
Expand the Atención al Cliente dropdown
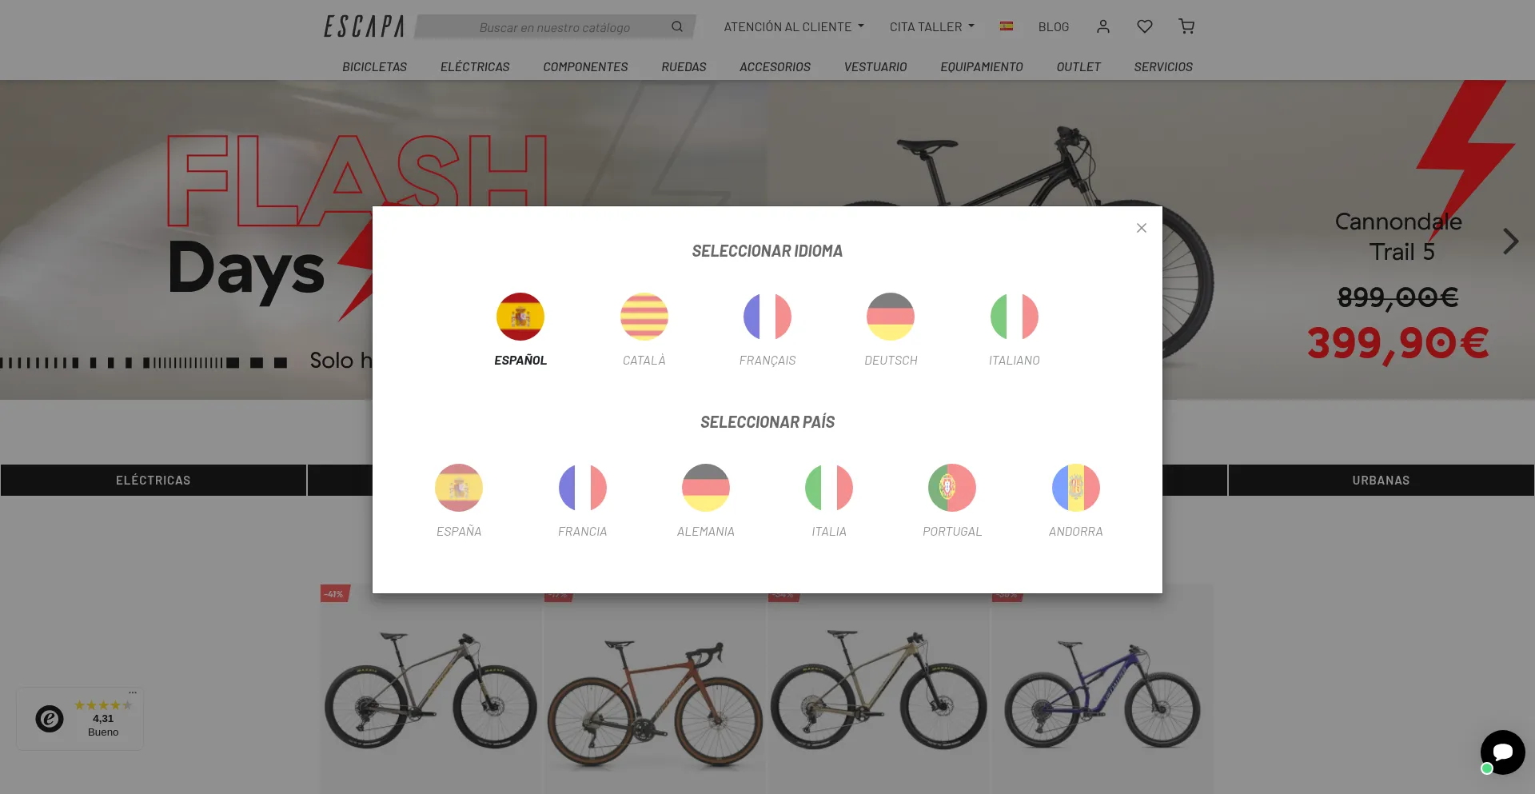(x=794, y=26)
